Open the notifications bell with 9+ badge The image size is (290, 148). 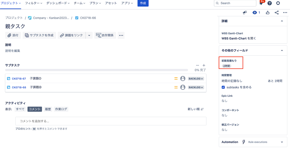pos(261,3)
